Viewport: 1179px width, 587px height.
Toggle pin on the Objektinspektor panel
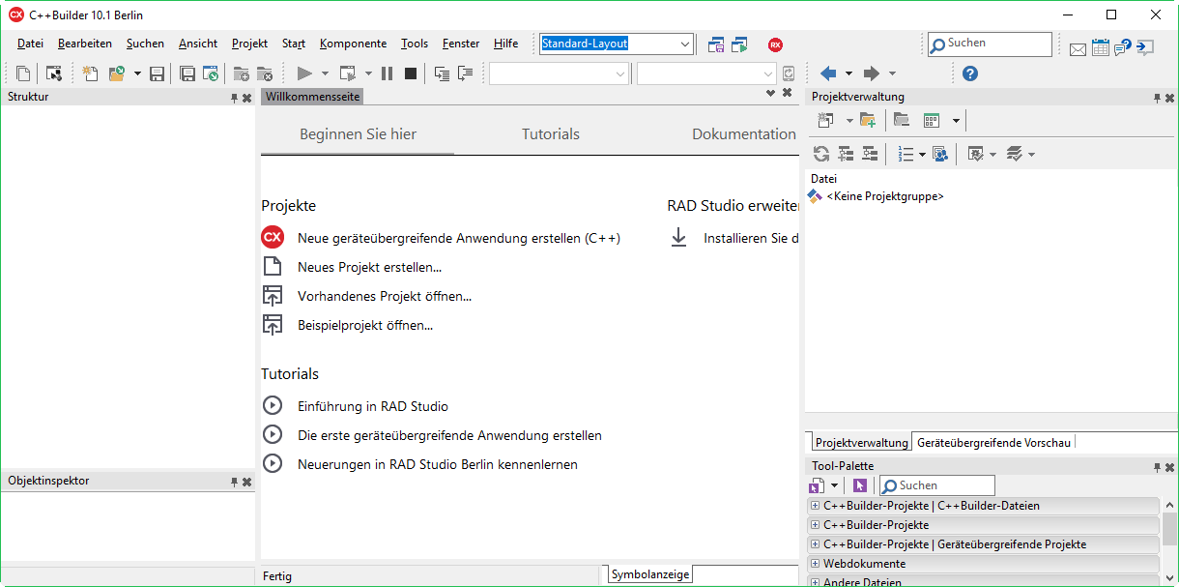(234, 482)
